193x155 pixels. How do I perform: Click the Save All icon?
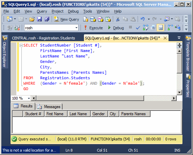coord(47,19)
